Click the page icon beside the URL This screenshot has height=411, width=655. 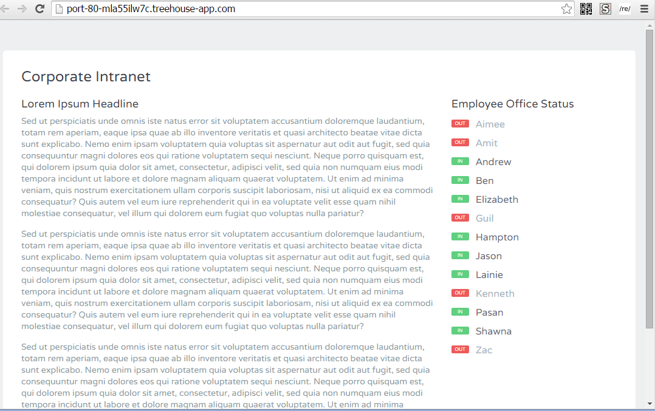point(60,9)
